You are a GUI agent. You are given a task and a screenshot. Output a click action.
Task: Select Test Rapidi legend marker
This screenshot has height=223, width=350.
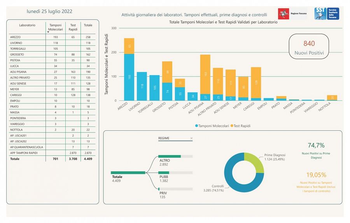click(232, 126)
